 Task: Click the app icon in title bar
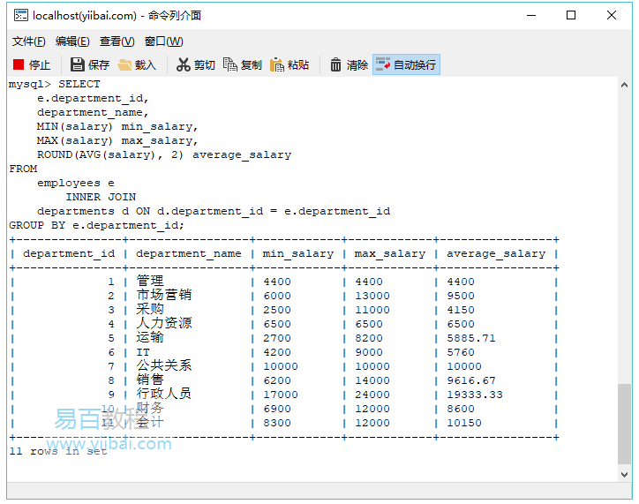[x=19, y=15]
